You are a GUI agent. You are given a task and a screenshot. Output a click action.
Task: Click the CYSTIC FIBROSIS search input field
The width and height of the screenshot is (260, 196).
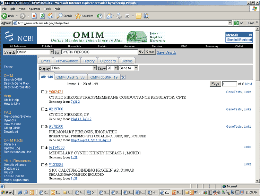pyautogui.click(x=99, y=52)
